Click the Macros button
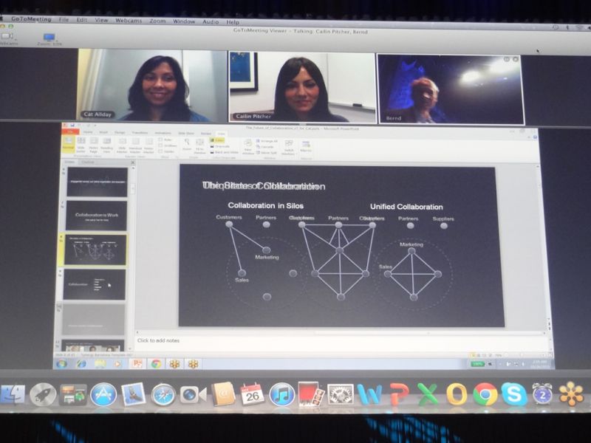Screen dimensions: 591x443 click(x=306, y=146)
